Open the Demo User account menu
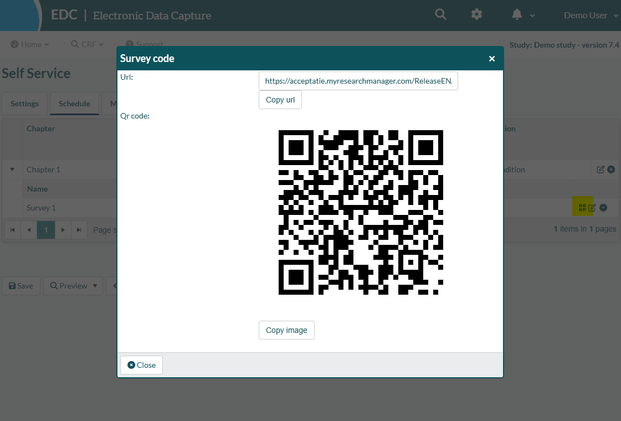This screenshot has width=621, height=421. point(590,16)
